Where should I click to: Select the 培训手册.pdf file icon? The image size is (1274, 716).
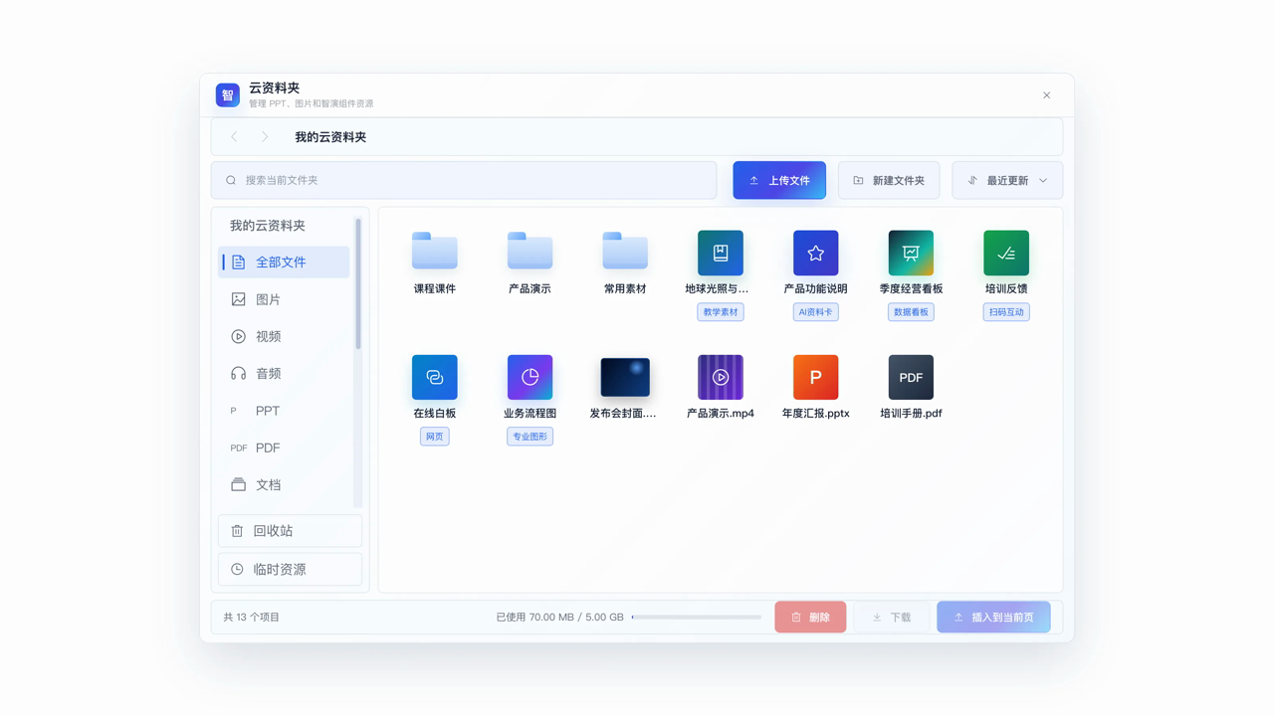click(x=911, y=377)
